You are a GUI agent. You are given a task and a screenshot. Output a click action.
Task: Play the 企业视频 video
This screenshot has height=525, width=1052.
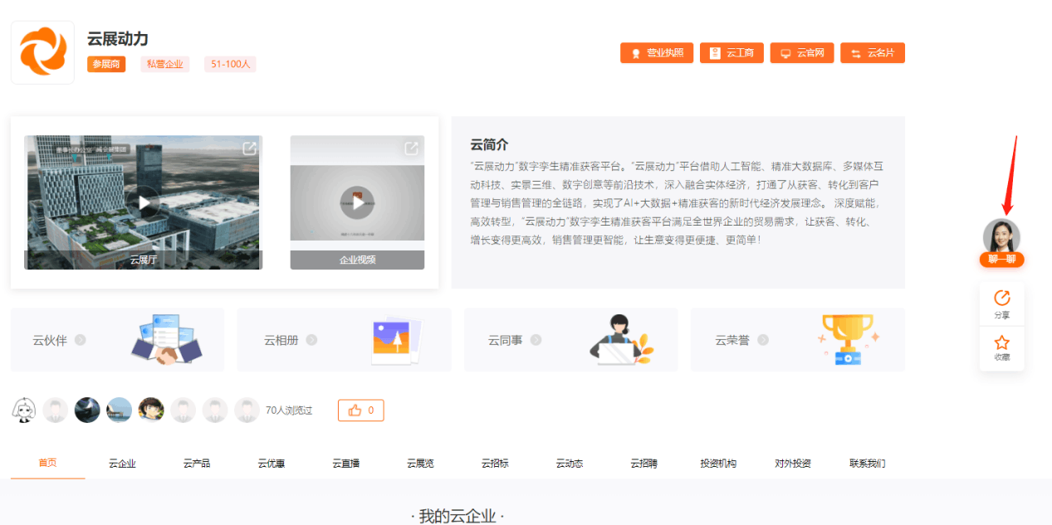[357, 202]
